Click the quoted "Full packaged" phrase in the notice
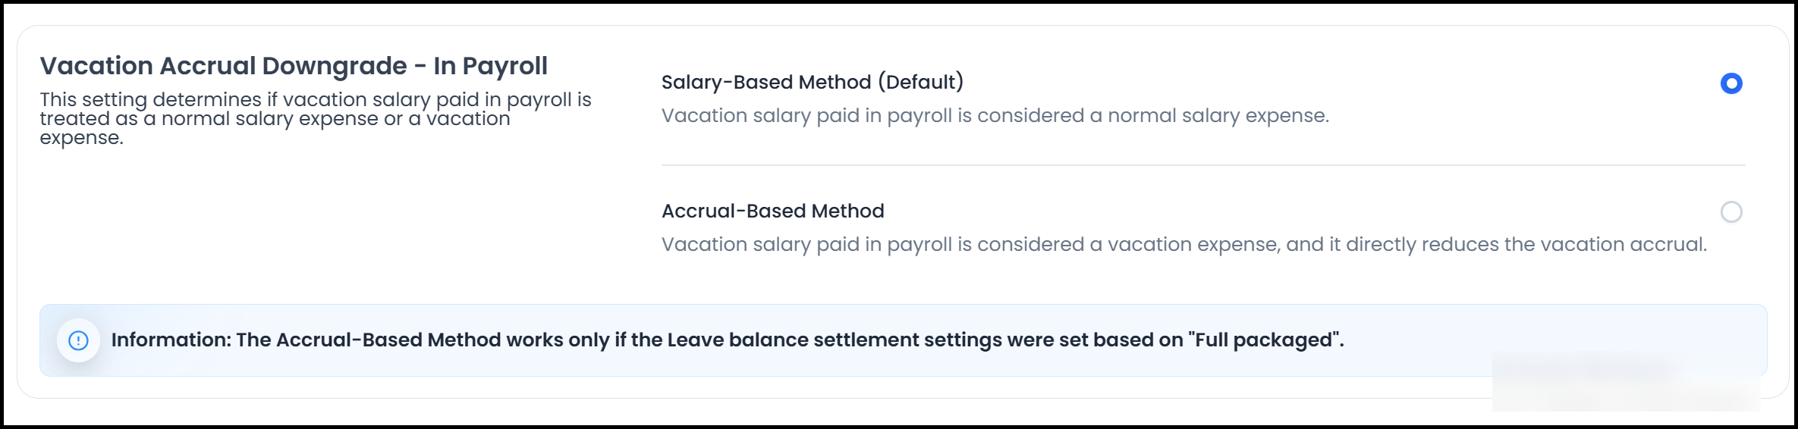The width and height of the screenshot is (1798, 429). pyautogui.click(x=1264, y=340)
